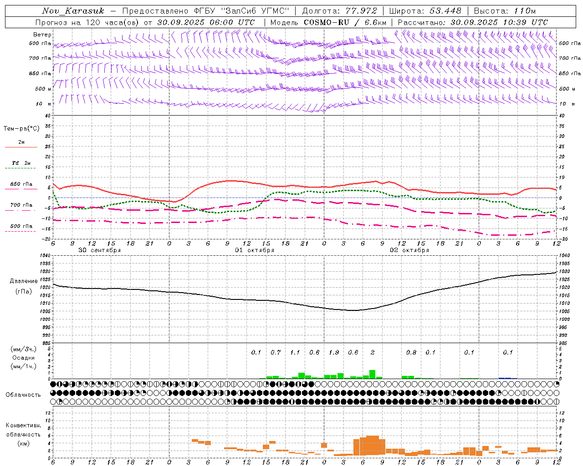Click the Давление pressure panel label

(24, 281)
